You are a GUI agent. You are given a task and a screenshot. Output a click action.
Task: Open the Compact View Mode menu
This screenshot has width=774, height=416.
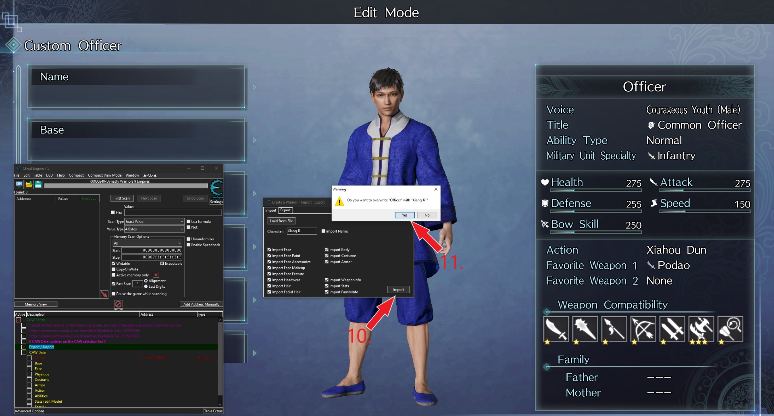(x=105, y=175)
